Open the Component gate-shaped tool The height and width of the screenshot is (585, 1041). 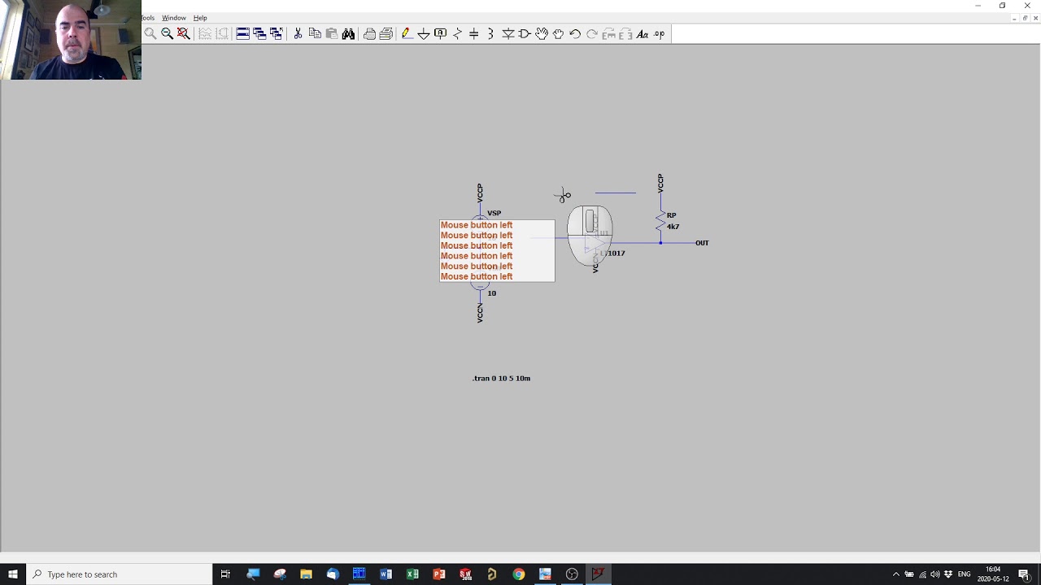(x=525, y=34)
